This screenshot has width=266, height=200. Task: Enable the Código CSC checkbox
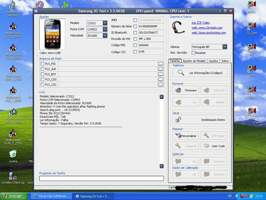coord(135,52)
